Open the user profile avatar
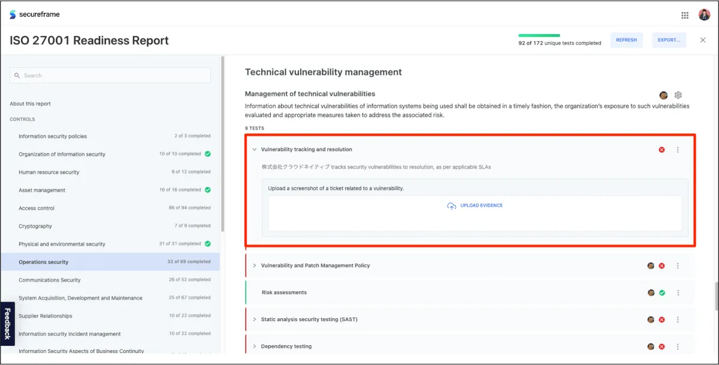This screenshot has height=365, width=719. [704, 15]
